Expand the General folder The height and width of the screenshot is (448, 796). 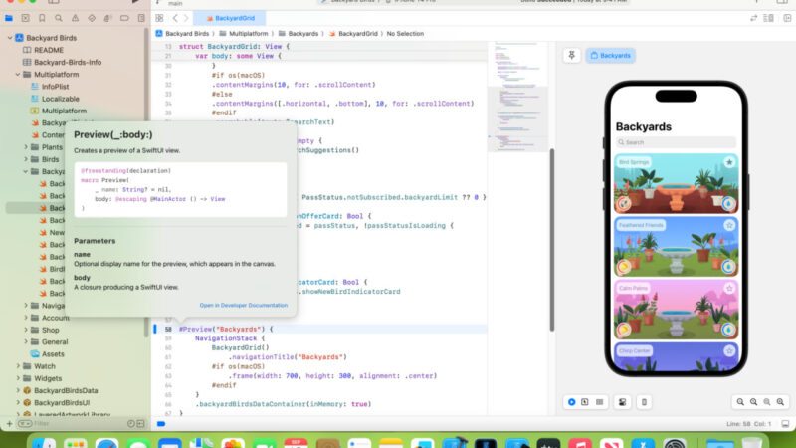[x=26, y=341]
